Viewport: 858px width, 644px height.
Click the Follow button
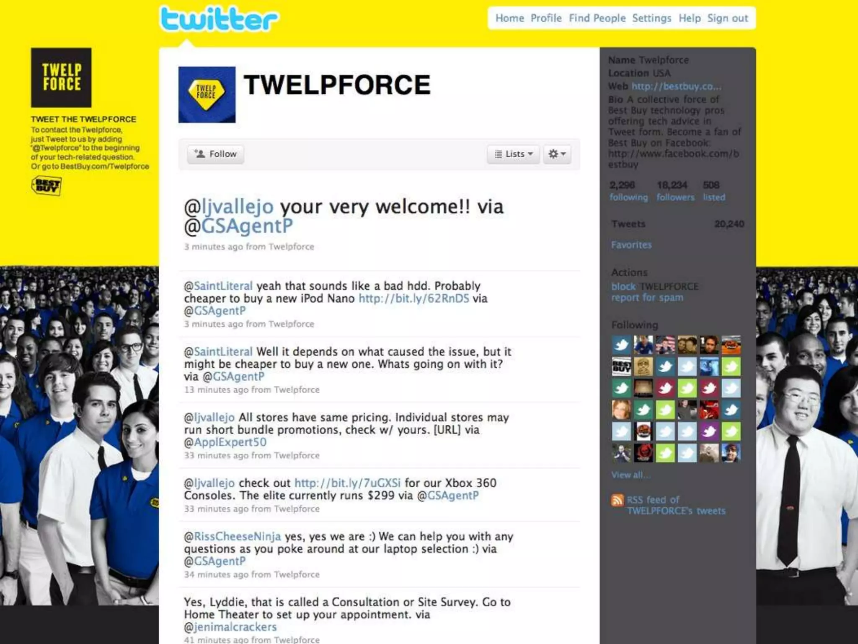216,154
